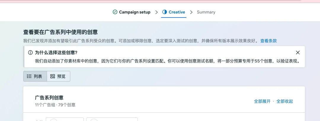320x121 pixels.
Task: Dismiss the 为什么选择这些创意 info banner
Action: point(298,52)
